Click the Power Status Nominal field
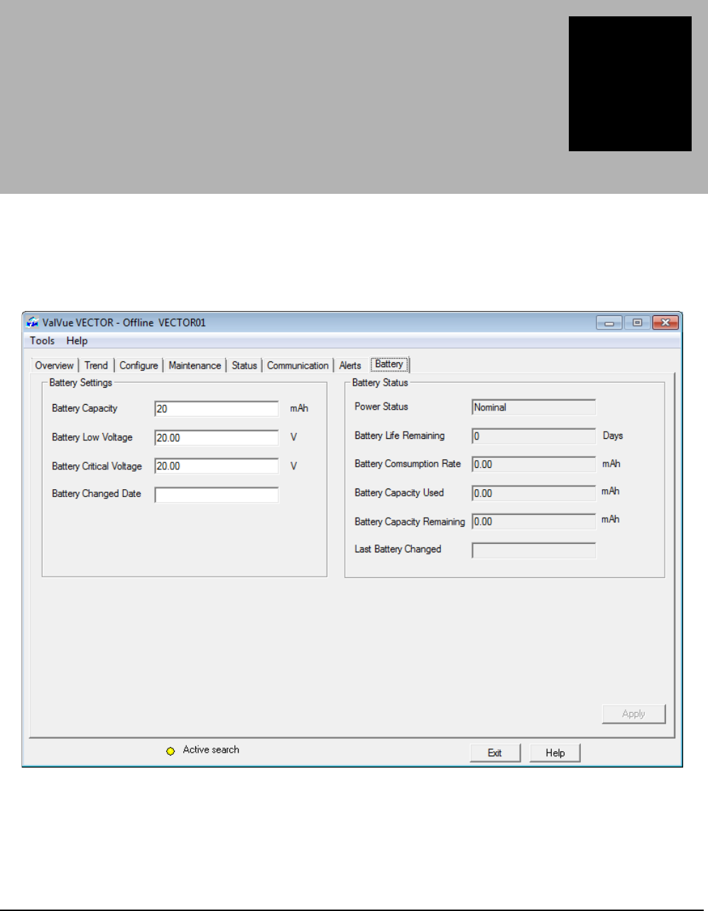 (534, 408)
